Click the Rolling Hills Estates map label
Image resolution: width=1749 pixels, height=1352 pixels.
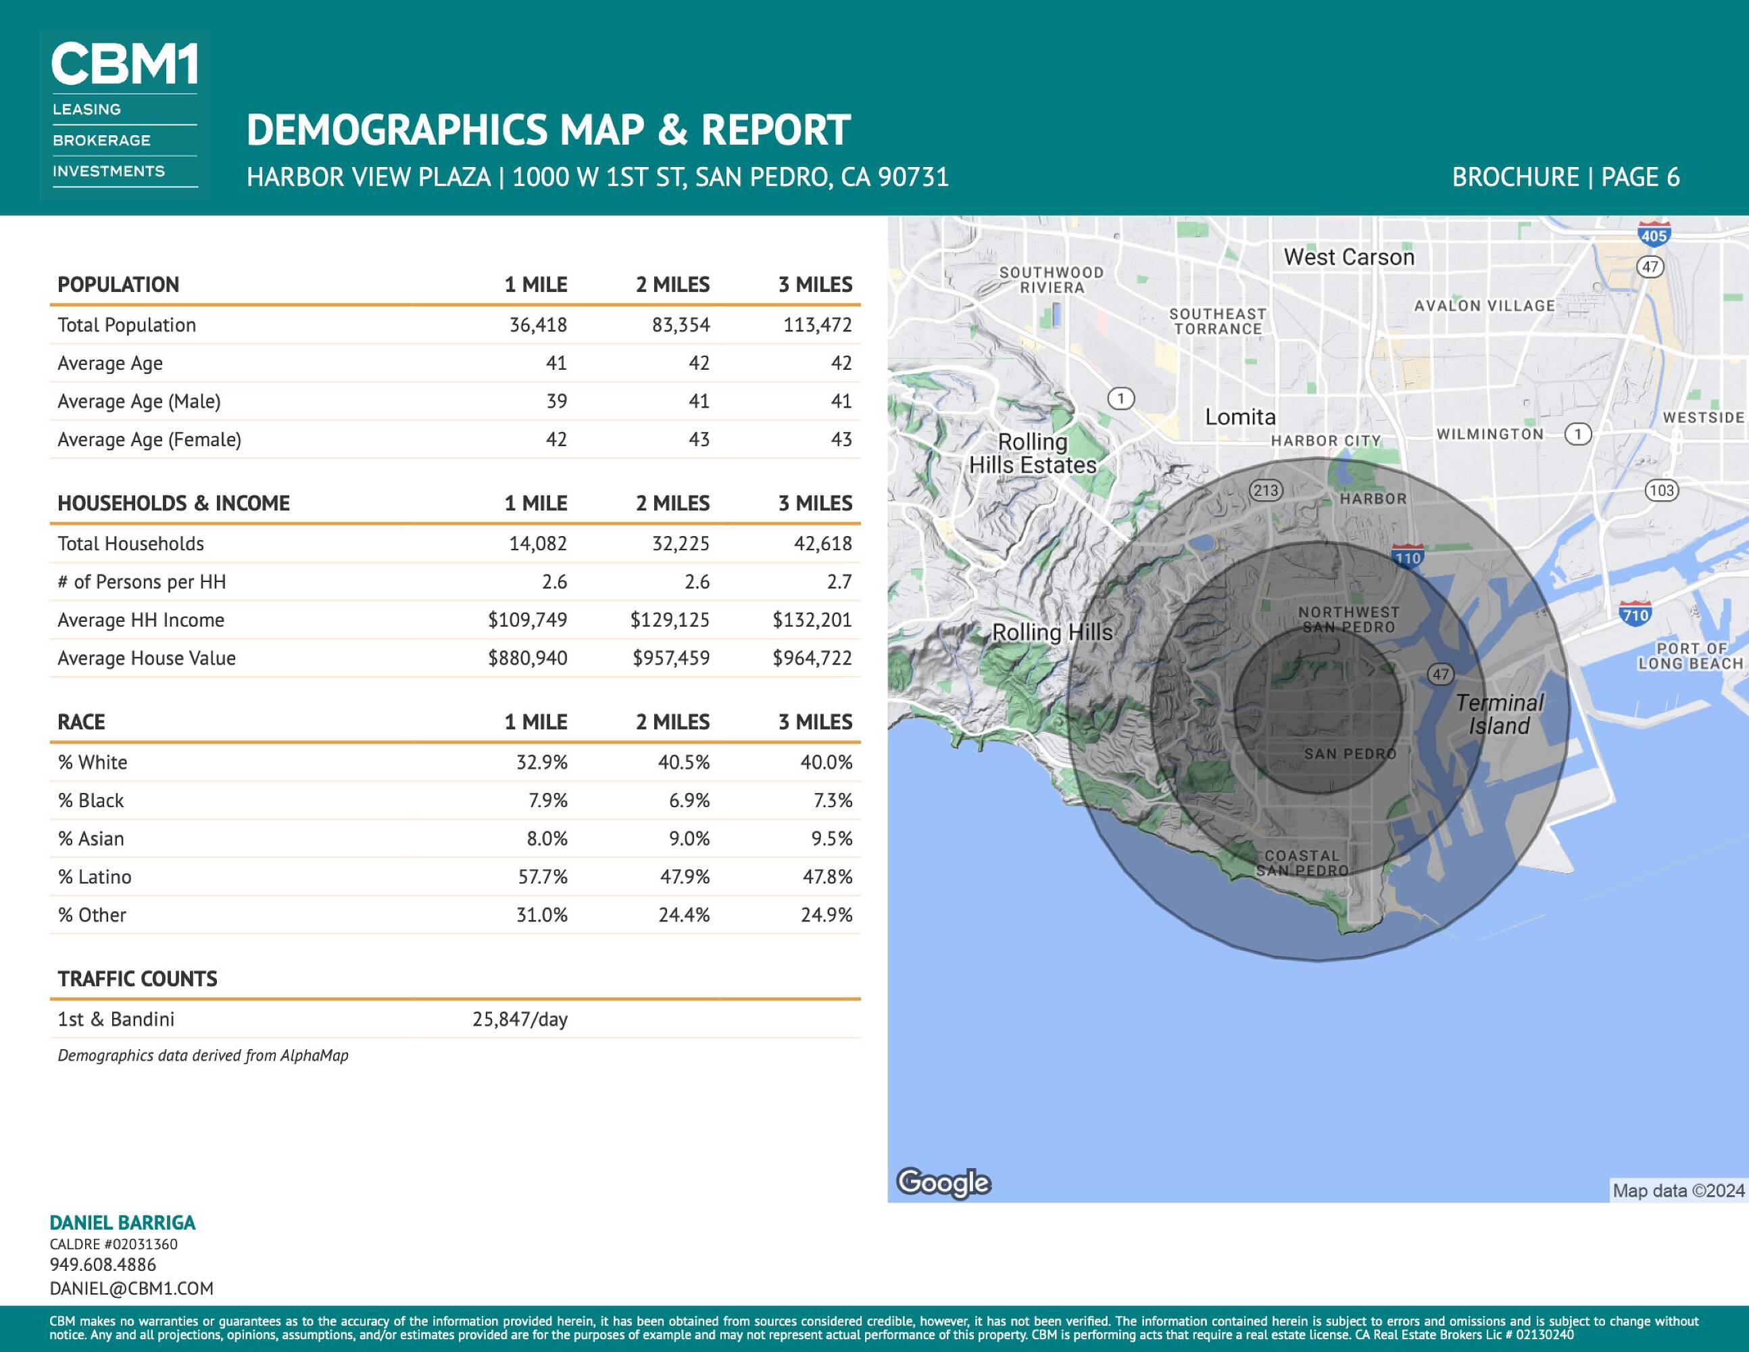pos(1032,454)
